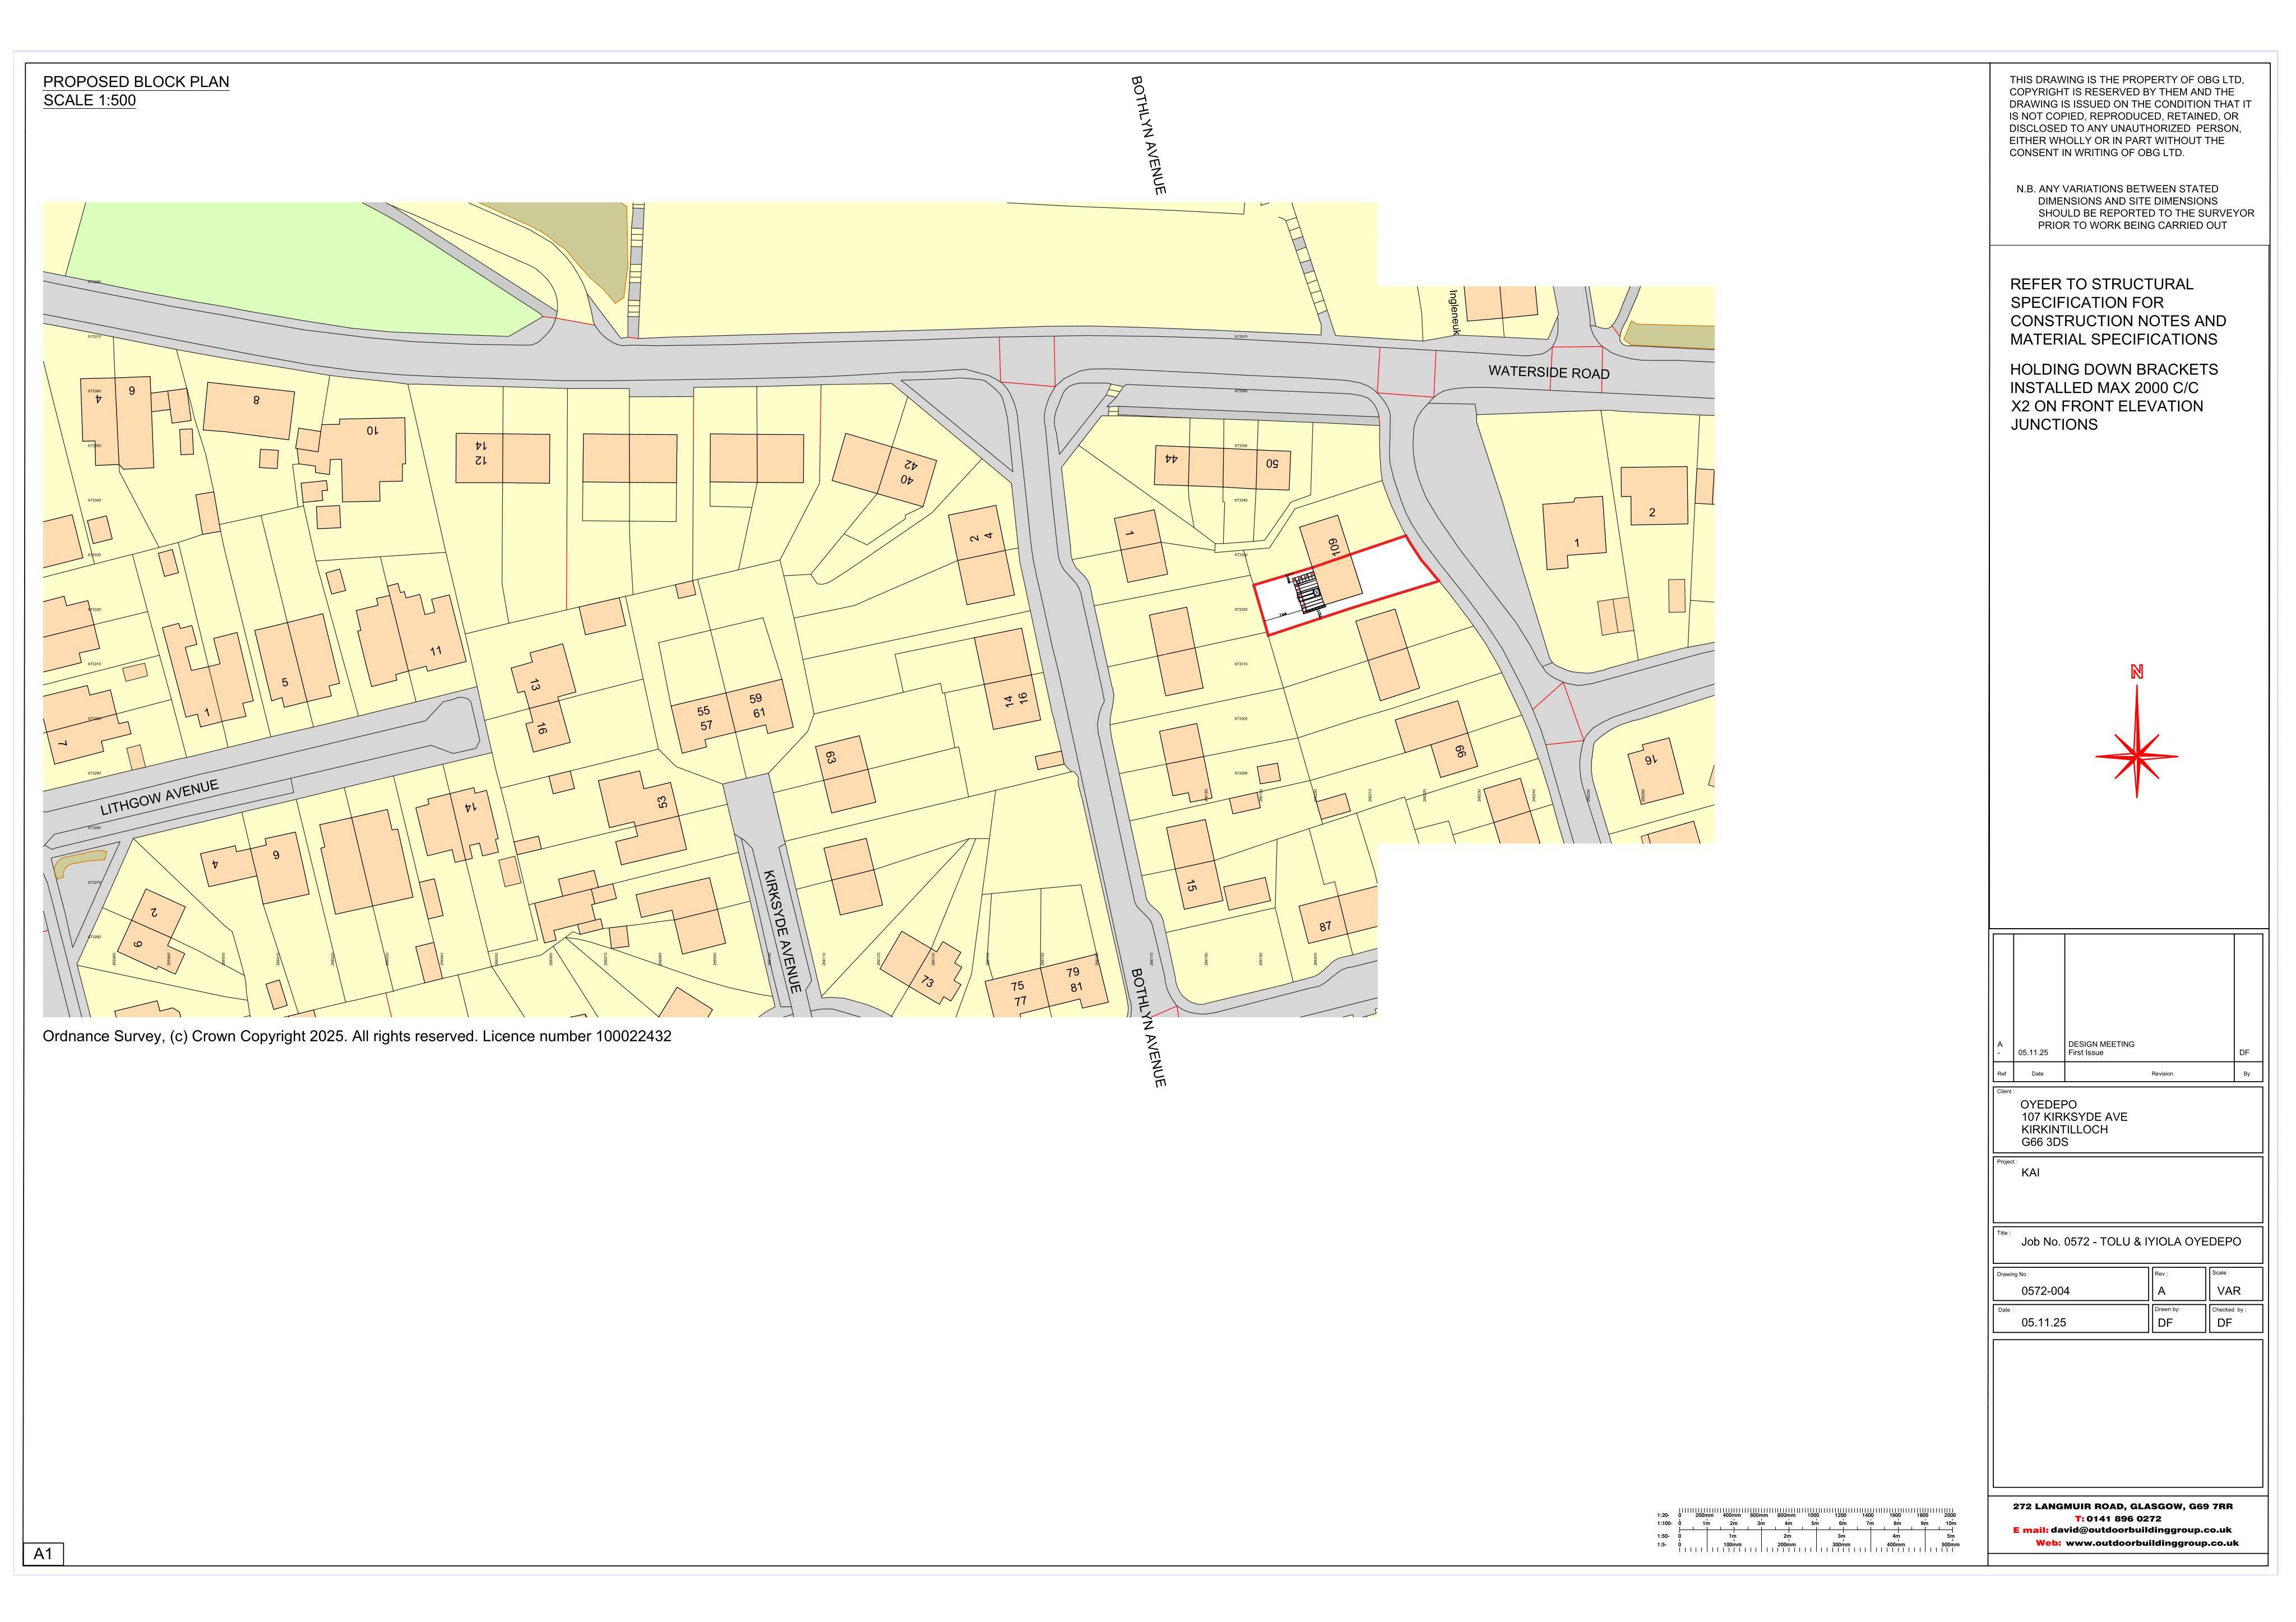
Task: Select the 'KIRKSYDE AVENUE' street label
Action: tap(782, 931)
